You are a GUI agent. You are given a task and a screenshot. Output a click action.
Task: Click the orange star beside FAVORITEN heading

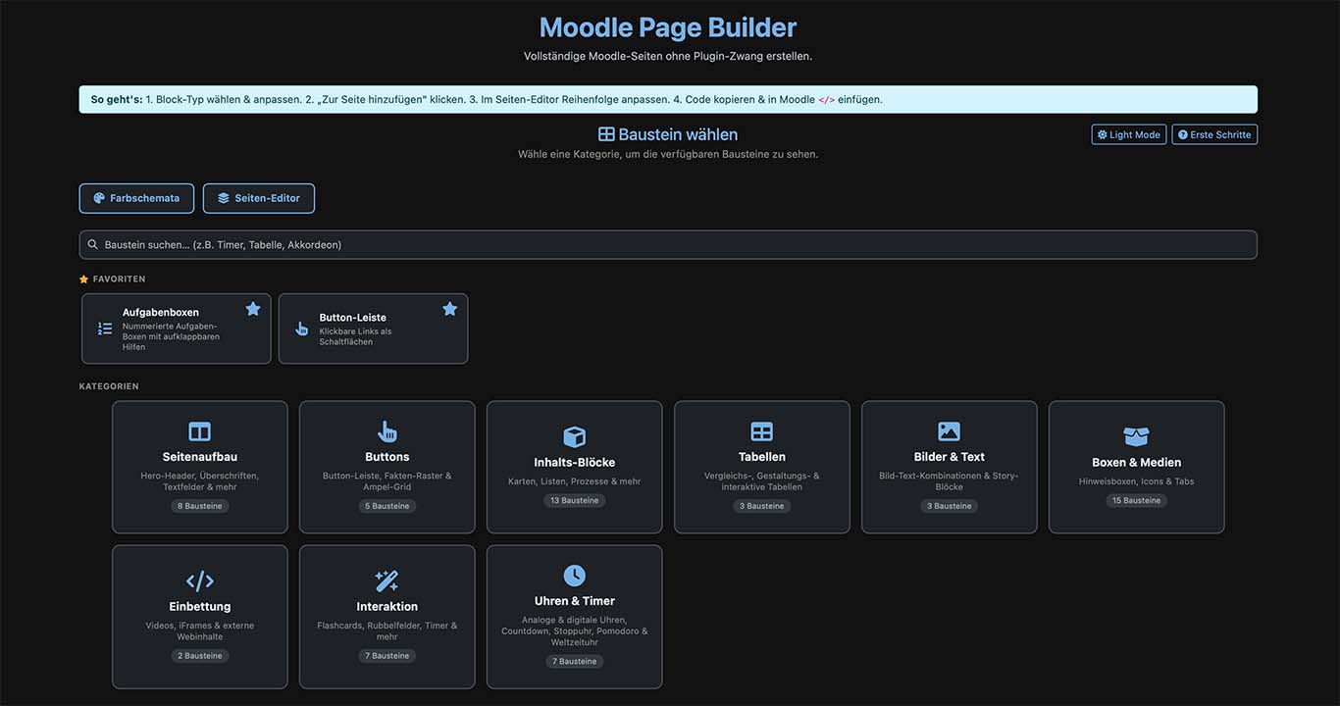[x=83, y=279]
